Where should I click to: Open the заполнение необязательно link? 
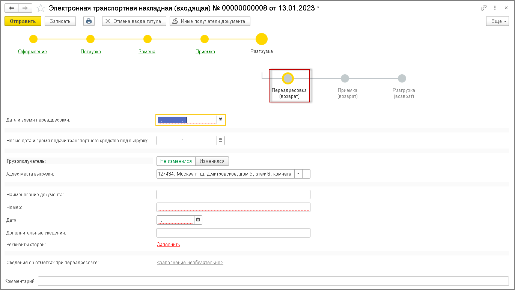click(x=190, y=263)
